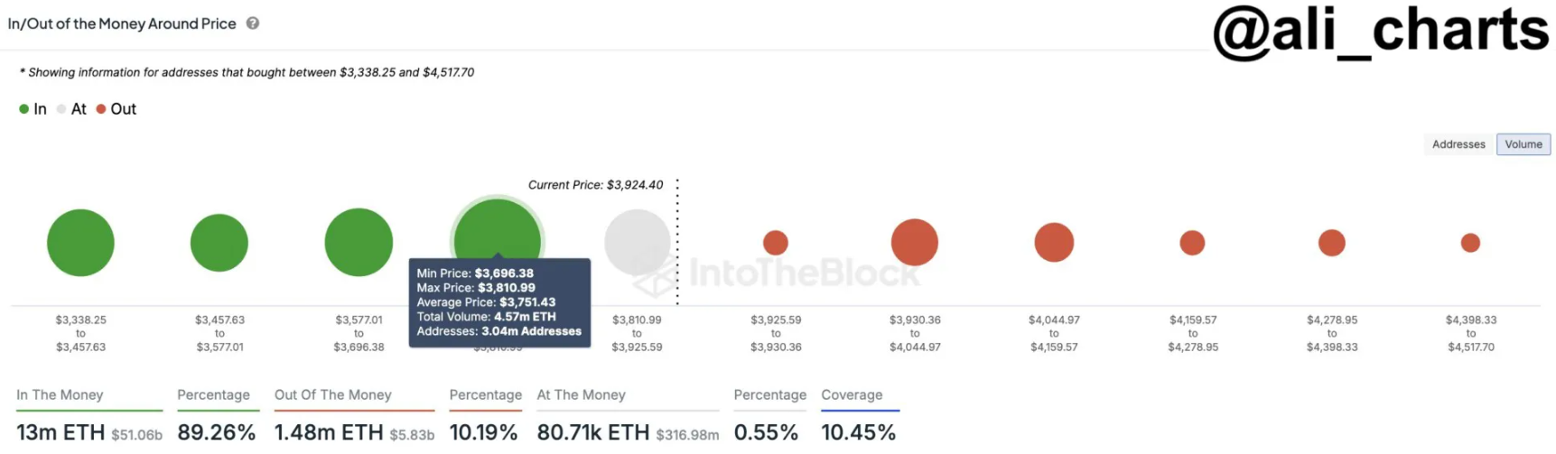Click the green bubble for $3,338.25 to $3,457.63
The image size is (1556, 454).
click(80, 243)
